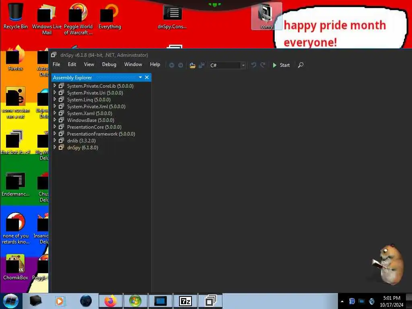
Task: Click the Search magnifier icon in toolbar
Action: click(301, 65)
